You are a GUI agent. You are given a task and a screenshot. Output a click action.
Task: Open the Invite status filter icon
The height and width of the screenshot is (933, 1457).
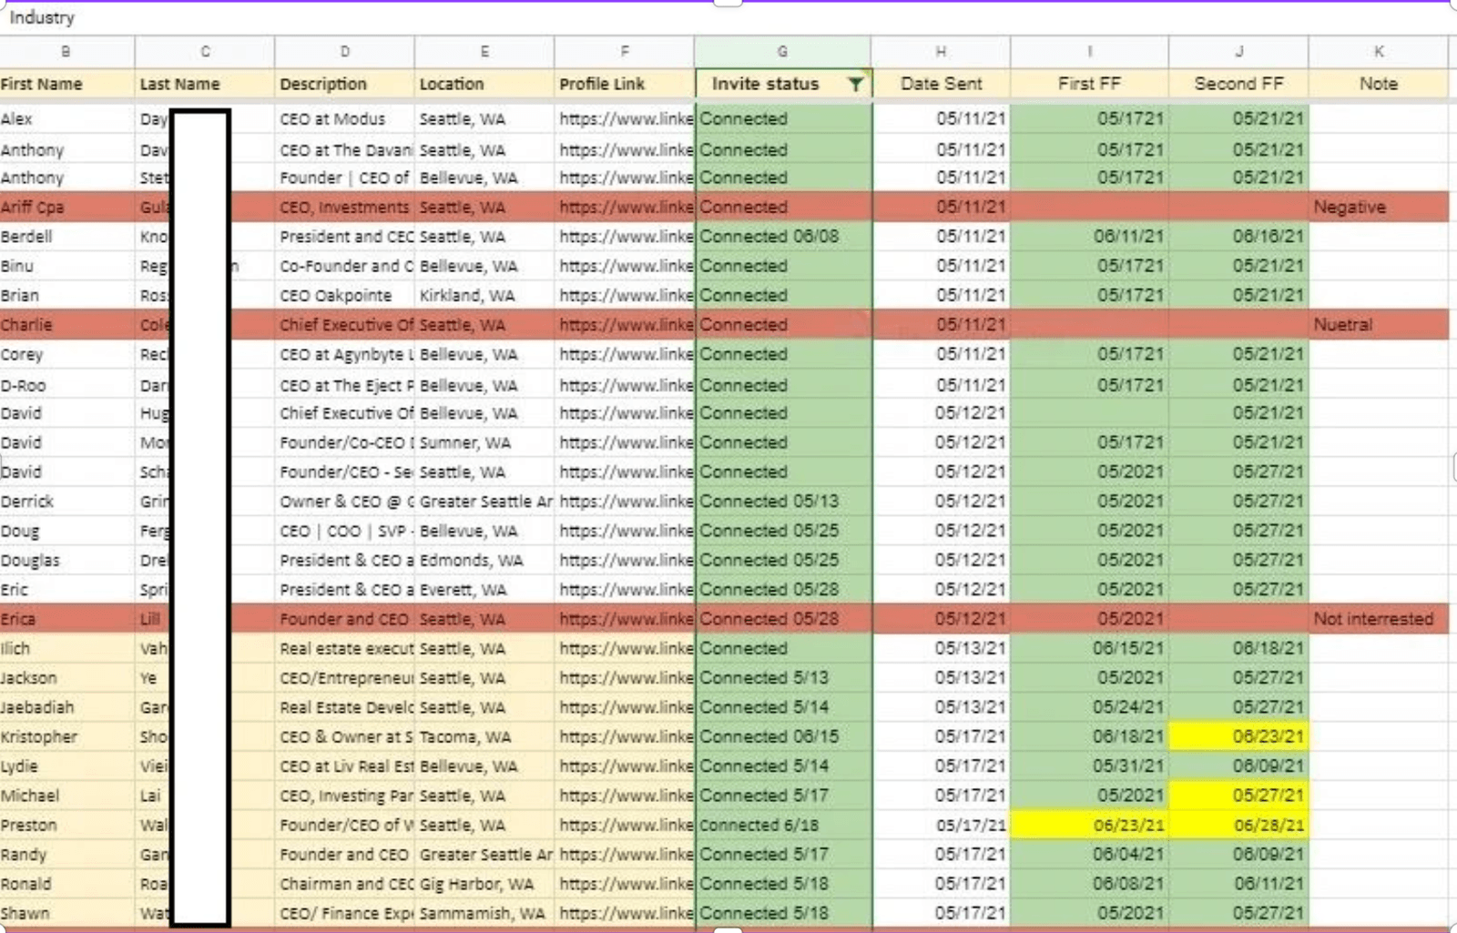pos(855,84)
